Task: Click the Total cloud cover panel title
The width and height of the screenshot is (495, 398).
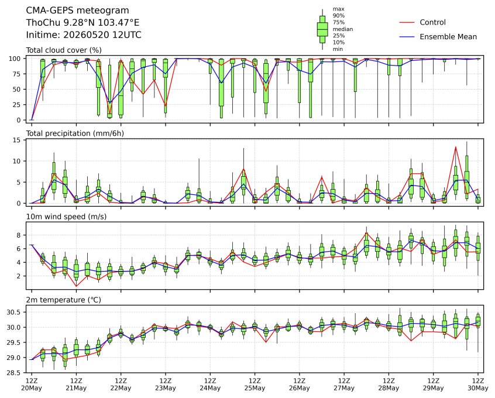Action: pyautogui.click(x=64, y=50)
